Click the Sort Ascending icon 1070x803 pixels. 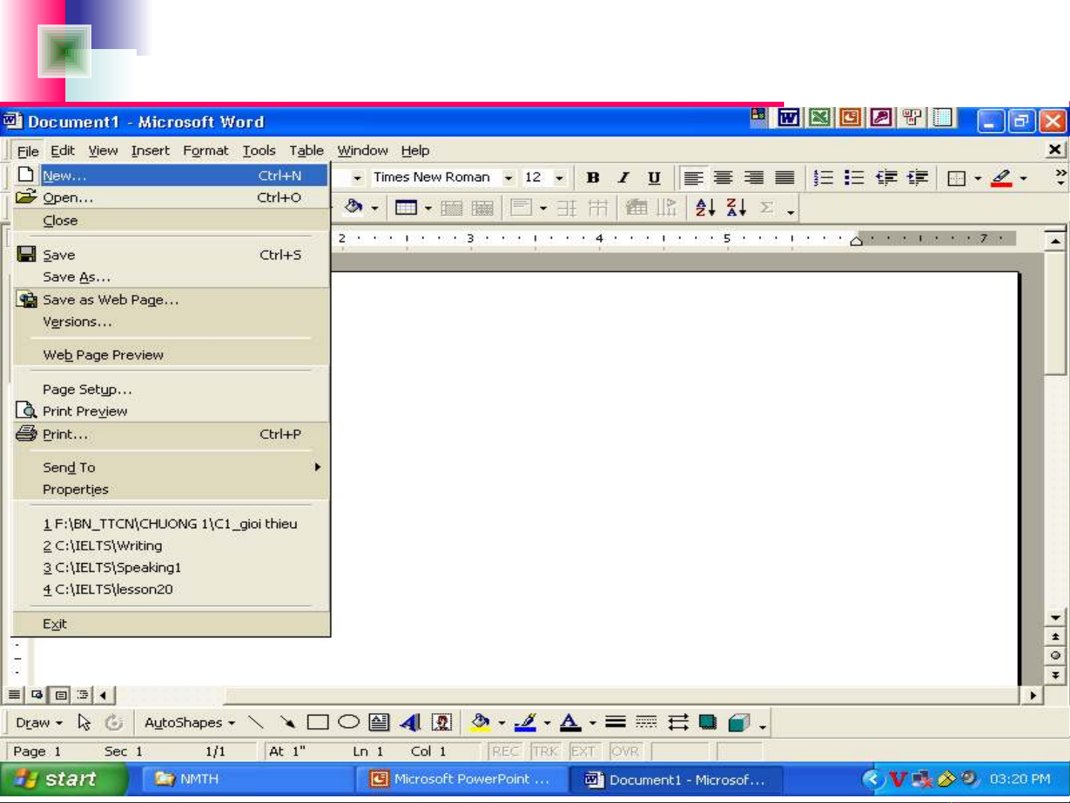(x=705, y=207)
